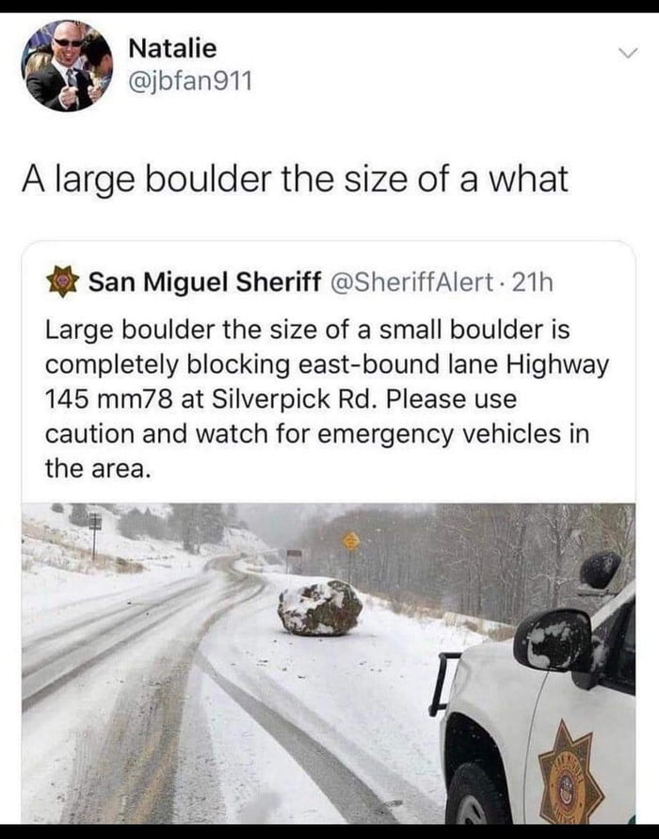Open the Natalie display name
Image resolution: width=659 pixels, height=839 pixels.
coord(173,49)
